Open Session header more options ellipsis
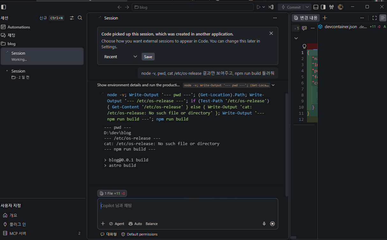Image resolution: width=387 pixels, height=240 pixels. (275, 18)
